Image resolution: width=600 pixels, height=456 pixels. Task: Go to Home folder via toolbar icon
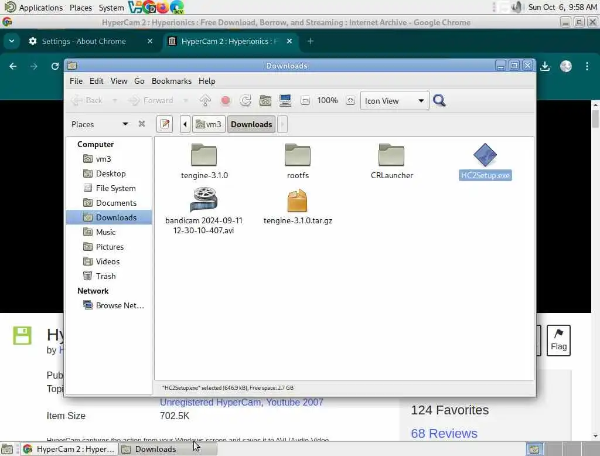click(x=265, y=101)
